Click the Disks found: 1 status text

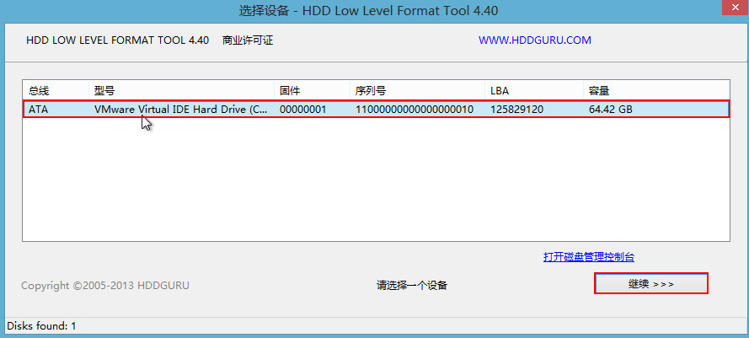(41, 326)
